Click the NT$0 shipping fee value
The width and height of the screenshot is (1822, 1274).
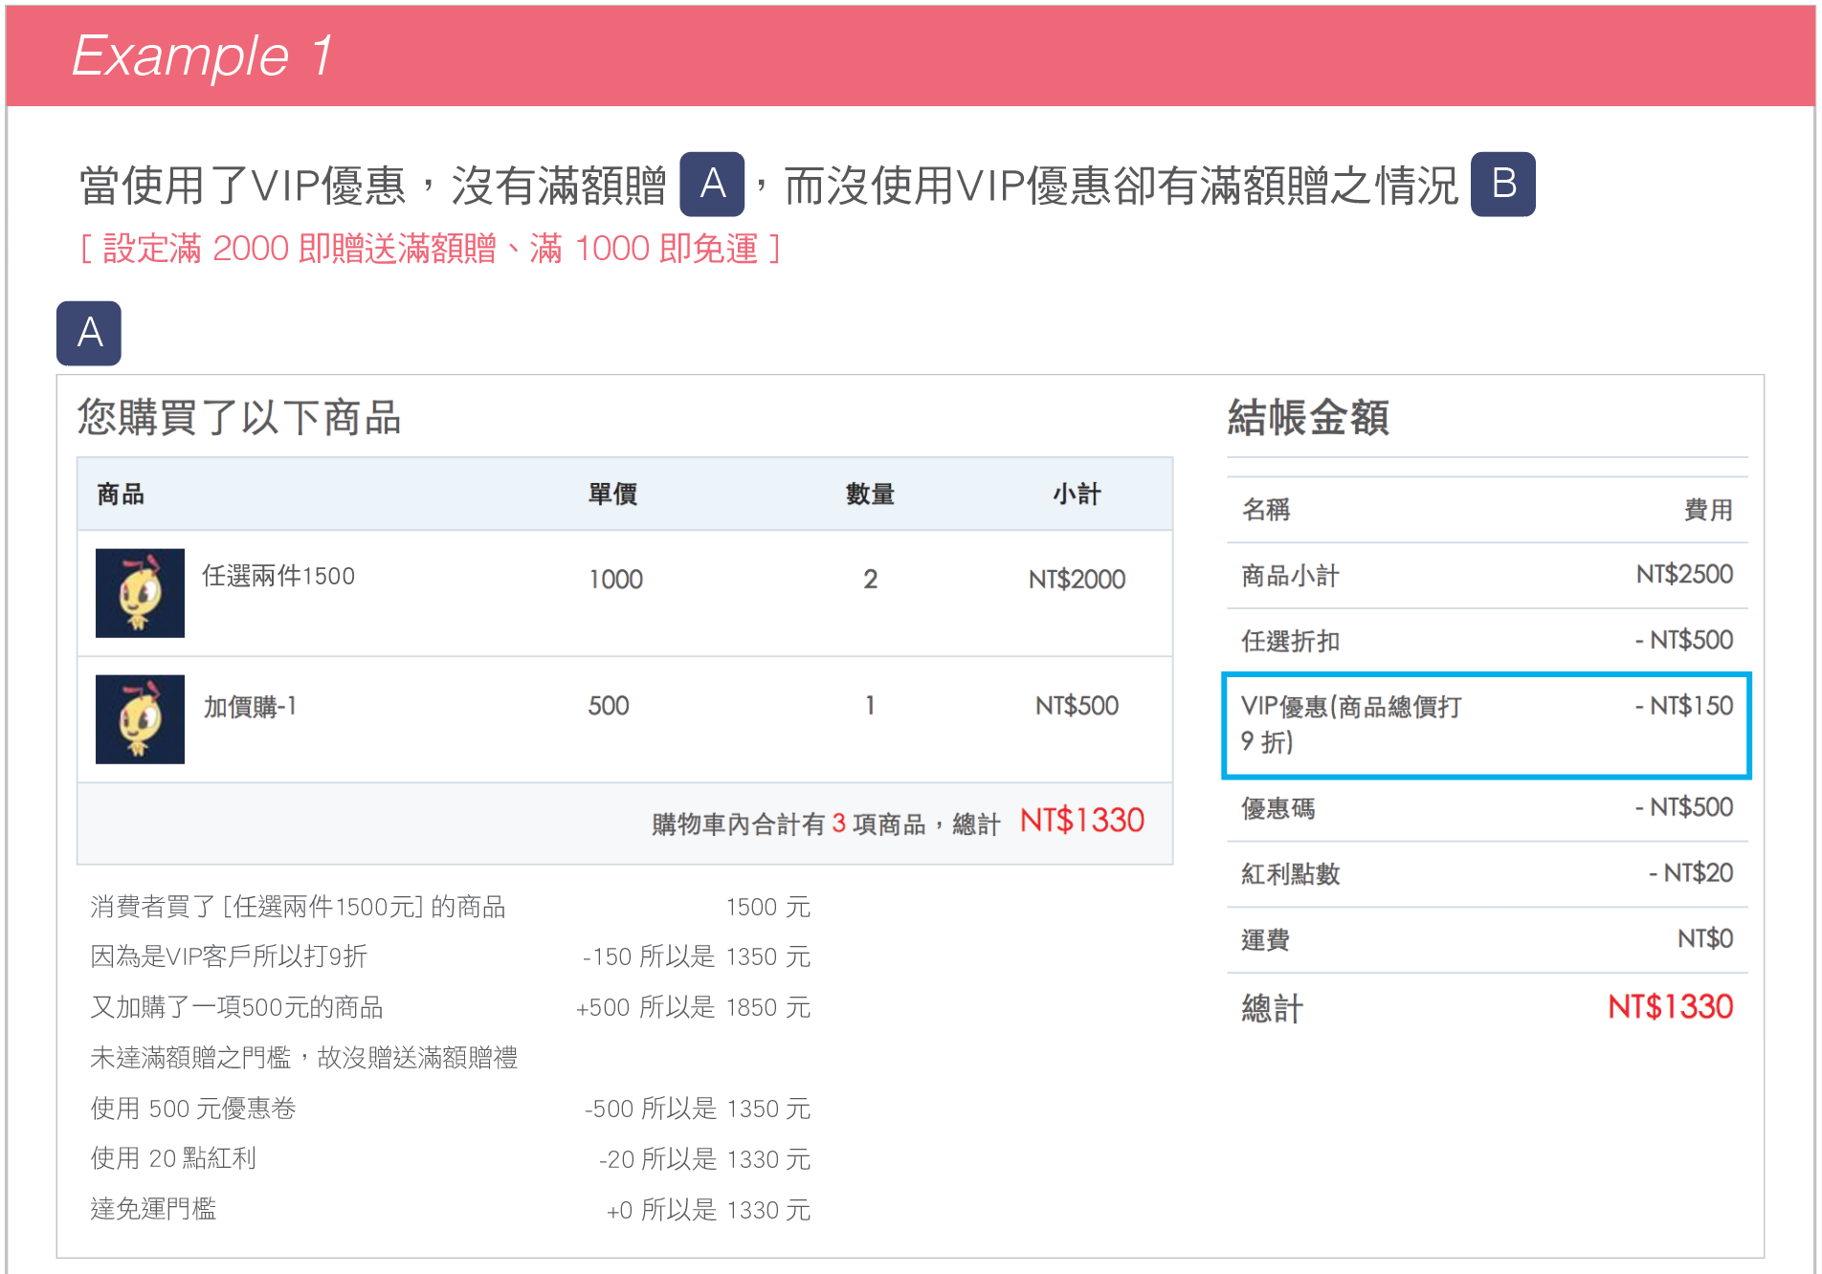(x=1705, y=938)
